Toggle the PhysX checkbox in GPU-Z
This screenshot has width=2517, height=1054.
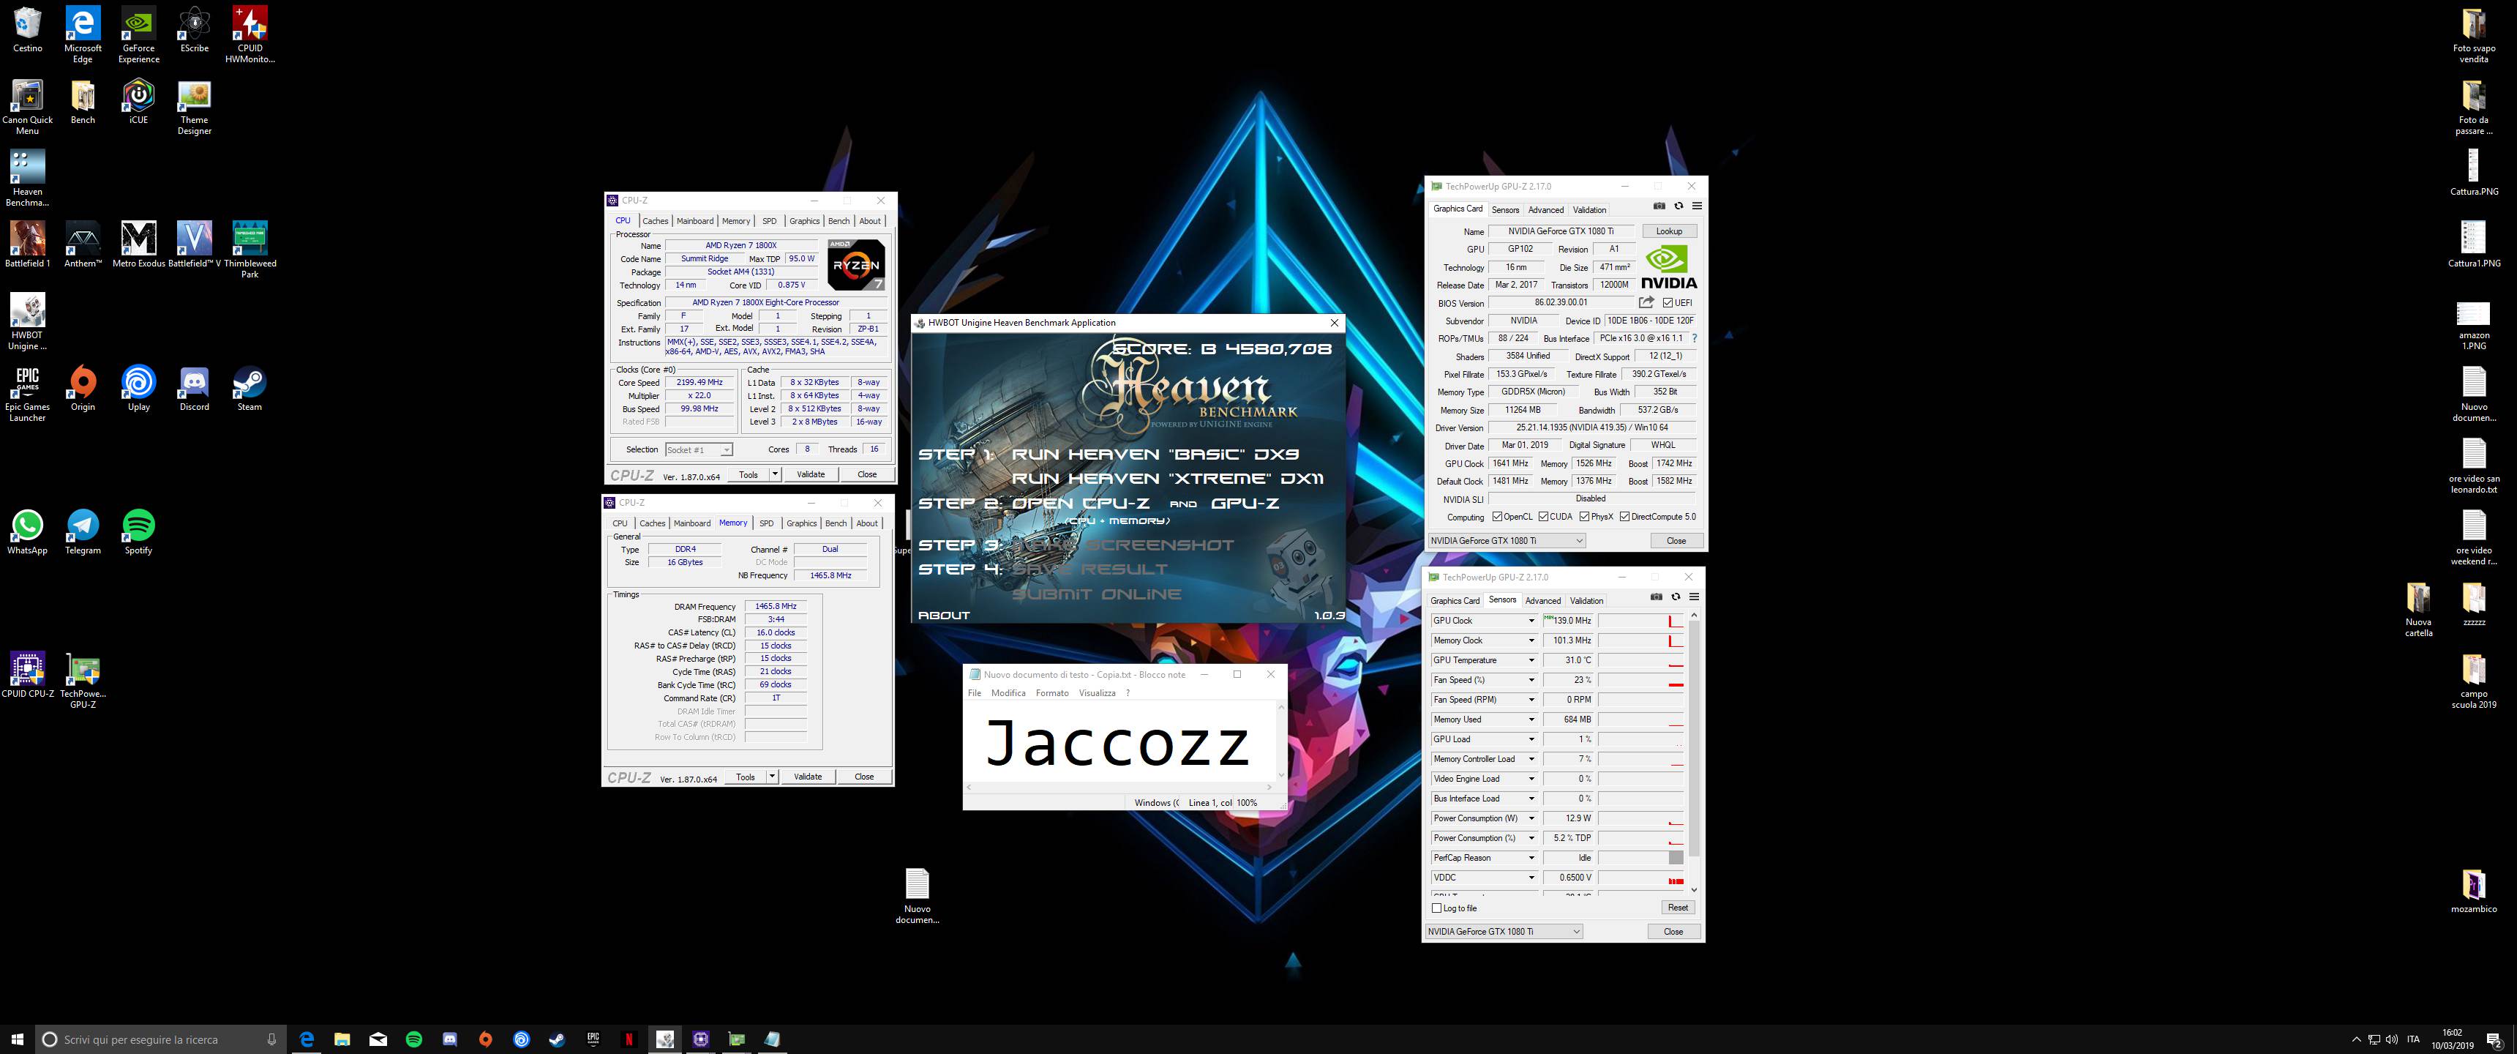click(1584, 516)
